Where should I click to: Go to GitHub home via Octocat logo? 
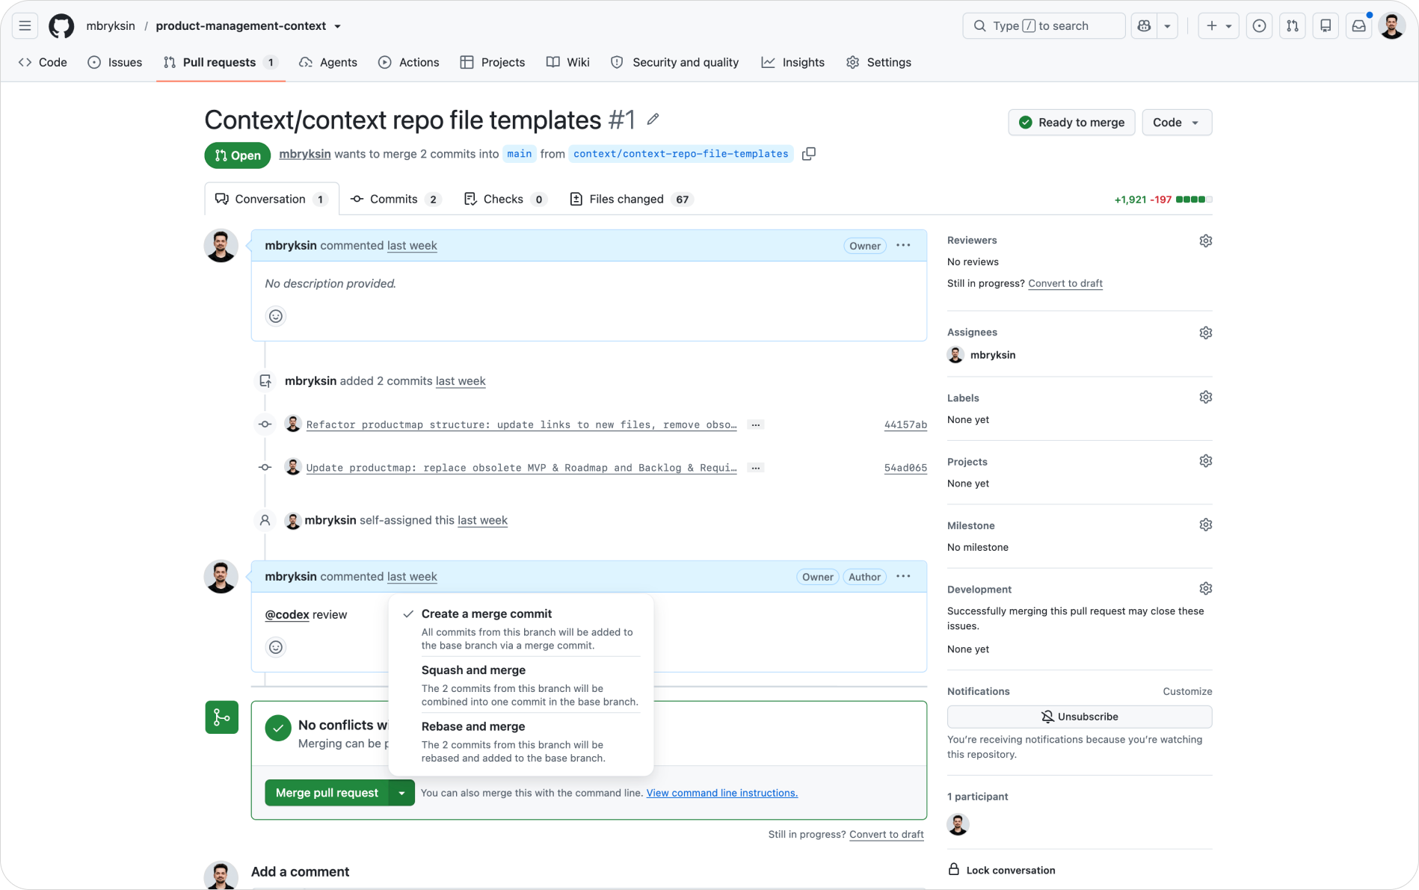click(61, 25)
